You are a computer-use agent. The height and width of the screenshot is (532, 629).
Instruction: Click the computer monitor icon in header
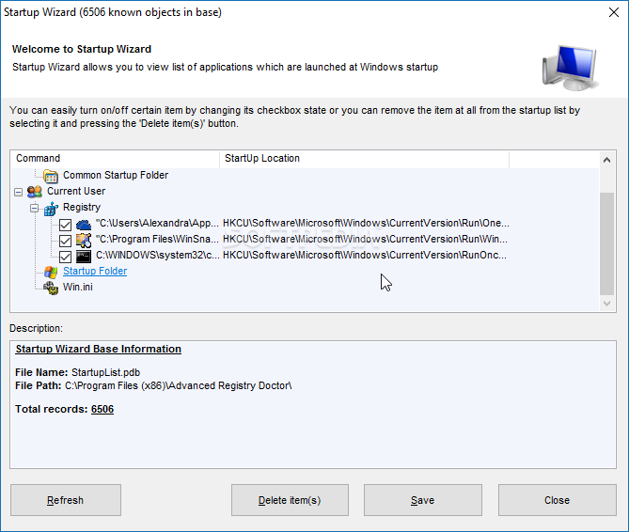[571, 68]
